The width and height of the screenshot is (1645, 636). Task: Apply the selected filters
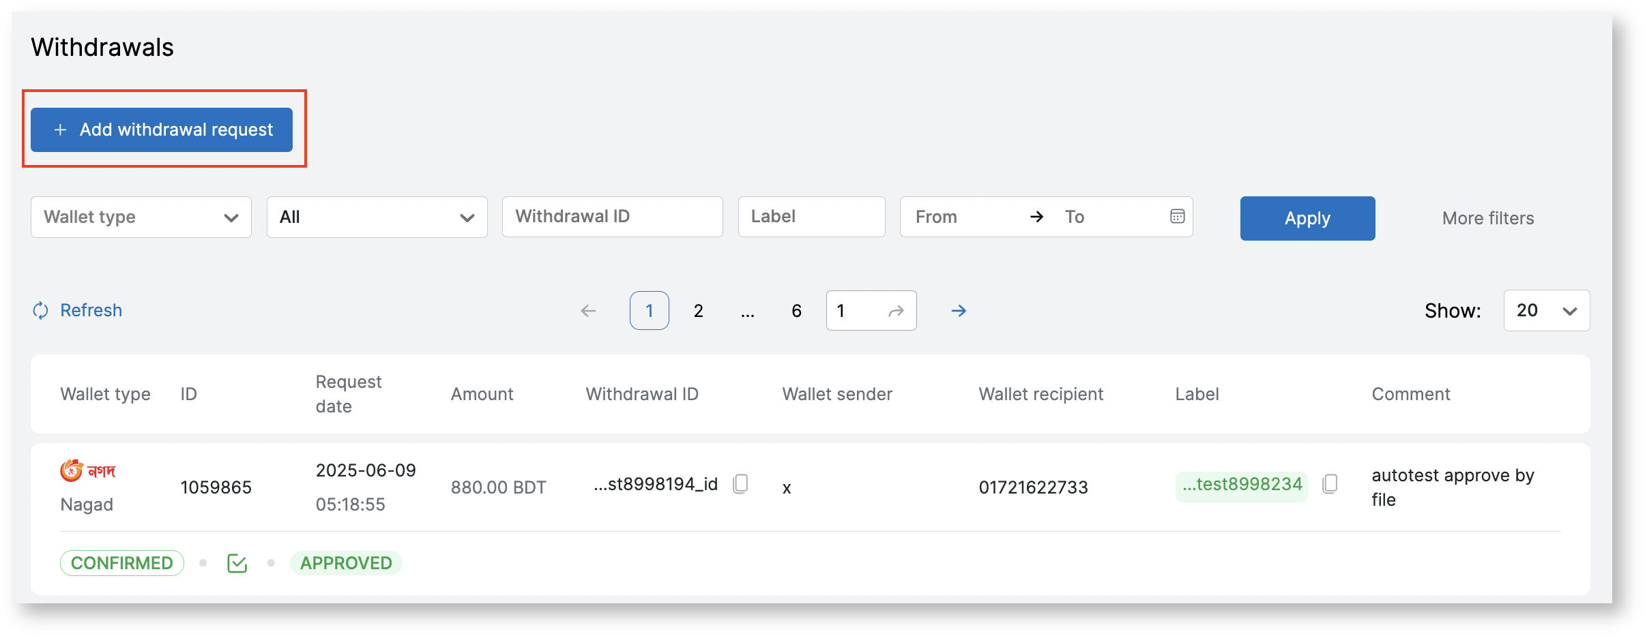click(x=1307, y=218)
